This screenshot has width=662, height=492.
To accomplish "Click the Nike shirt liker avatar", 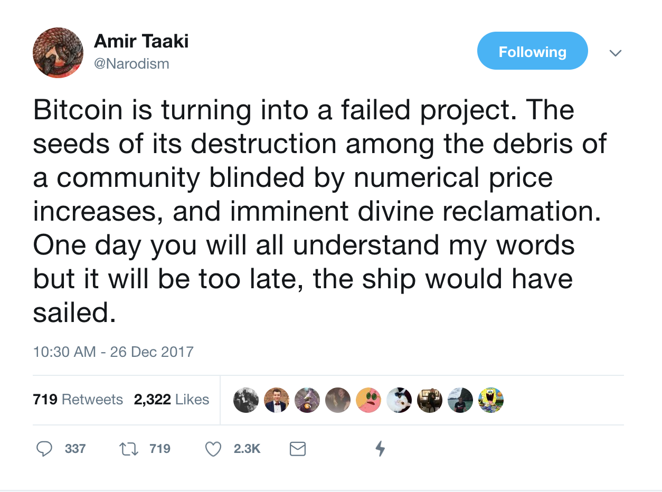I will tap(460, 400).
